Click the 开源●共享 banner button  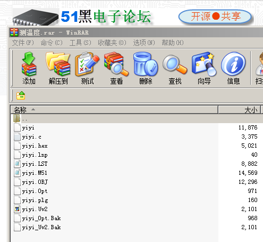[215, 17]
